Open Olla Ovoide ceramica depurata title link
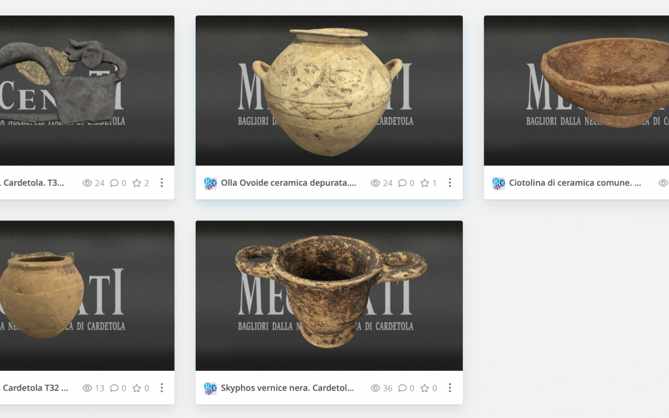 289,183
